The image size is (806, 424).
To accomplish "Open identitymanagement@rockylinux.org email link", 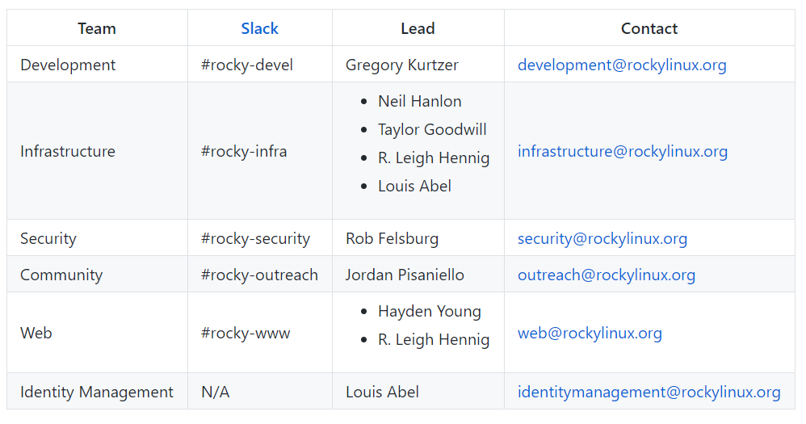I will pyautogui.click(x=649, y=393).
